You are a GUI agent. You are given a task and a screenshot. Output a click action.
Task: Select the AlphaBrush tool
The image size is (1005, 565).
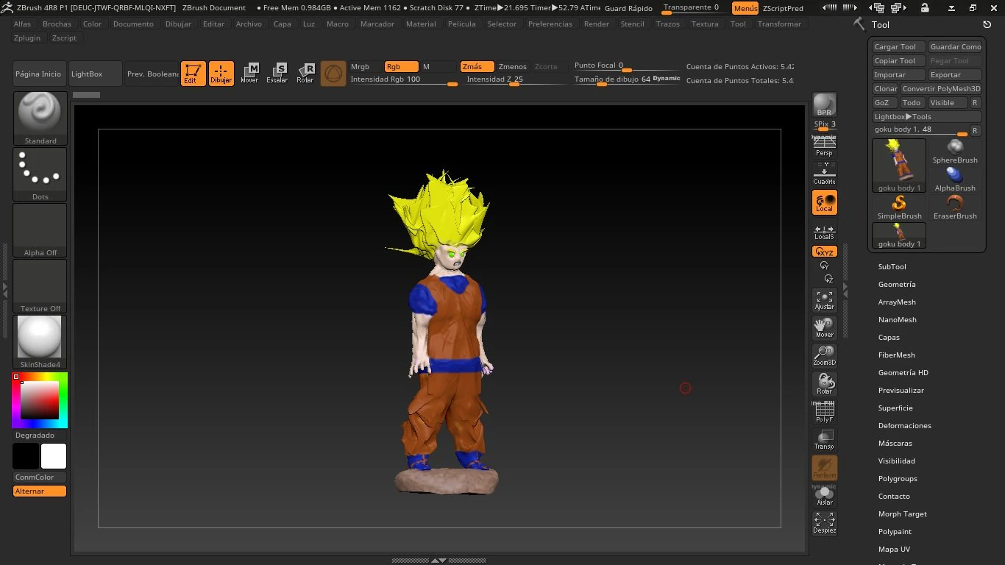[955, 180]
